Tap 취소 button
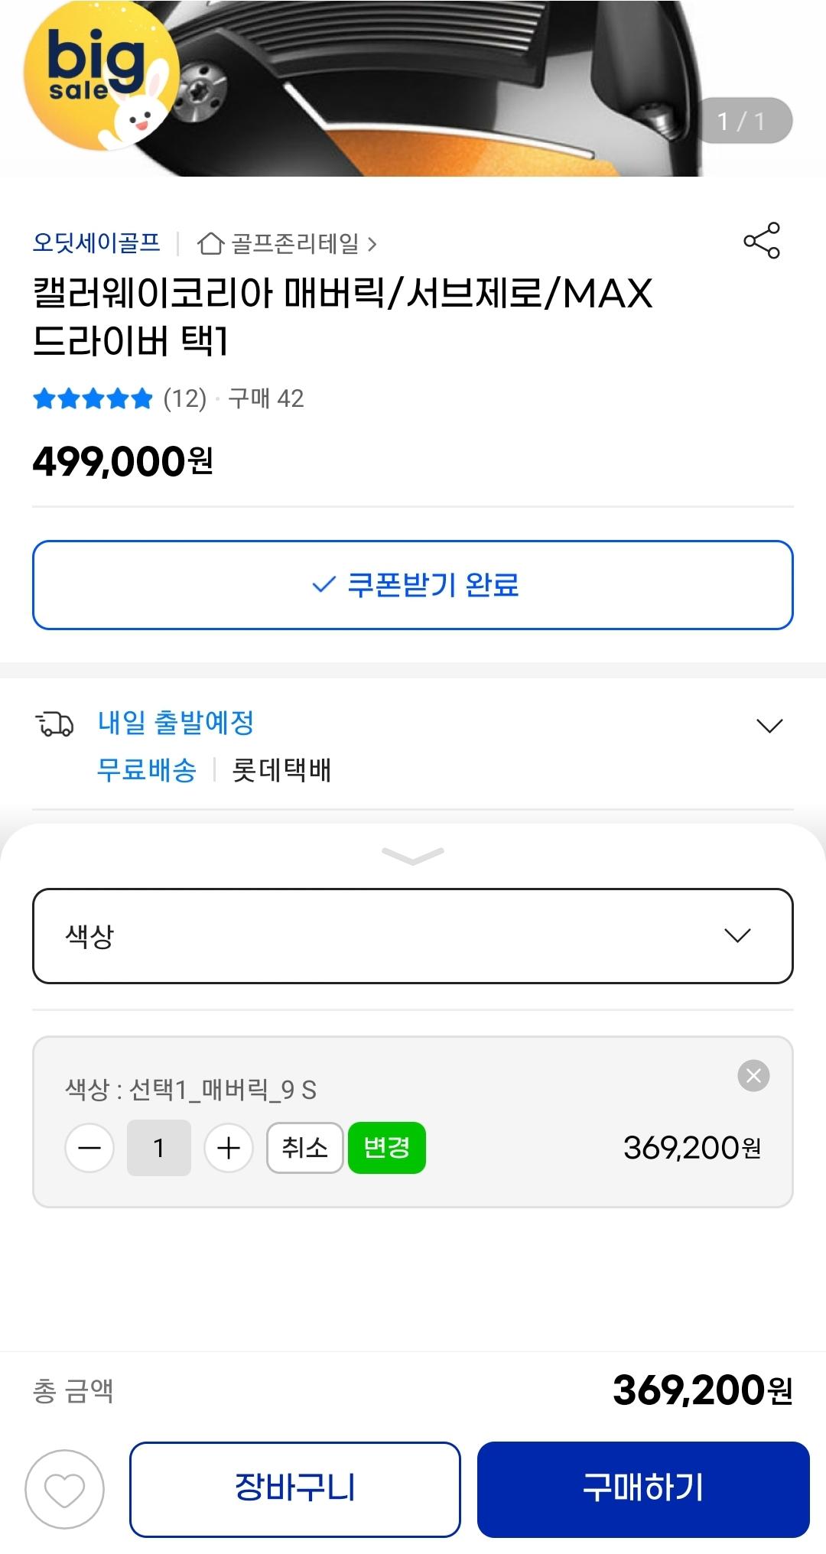The image size is (826, 1554). (304, 1148)
